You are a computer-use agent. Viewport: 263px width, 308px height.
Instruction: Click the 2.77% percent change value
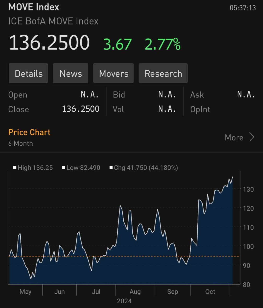pos(163,44)
